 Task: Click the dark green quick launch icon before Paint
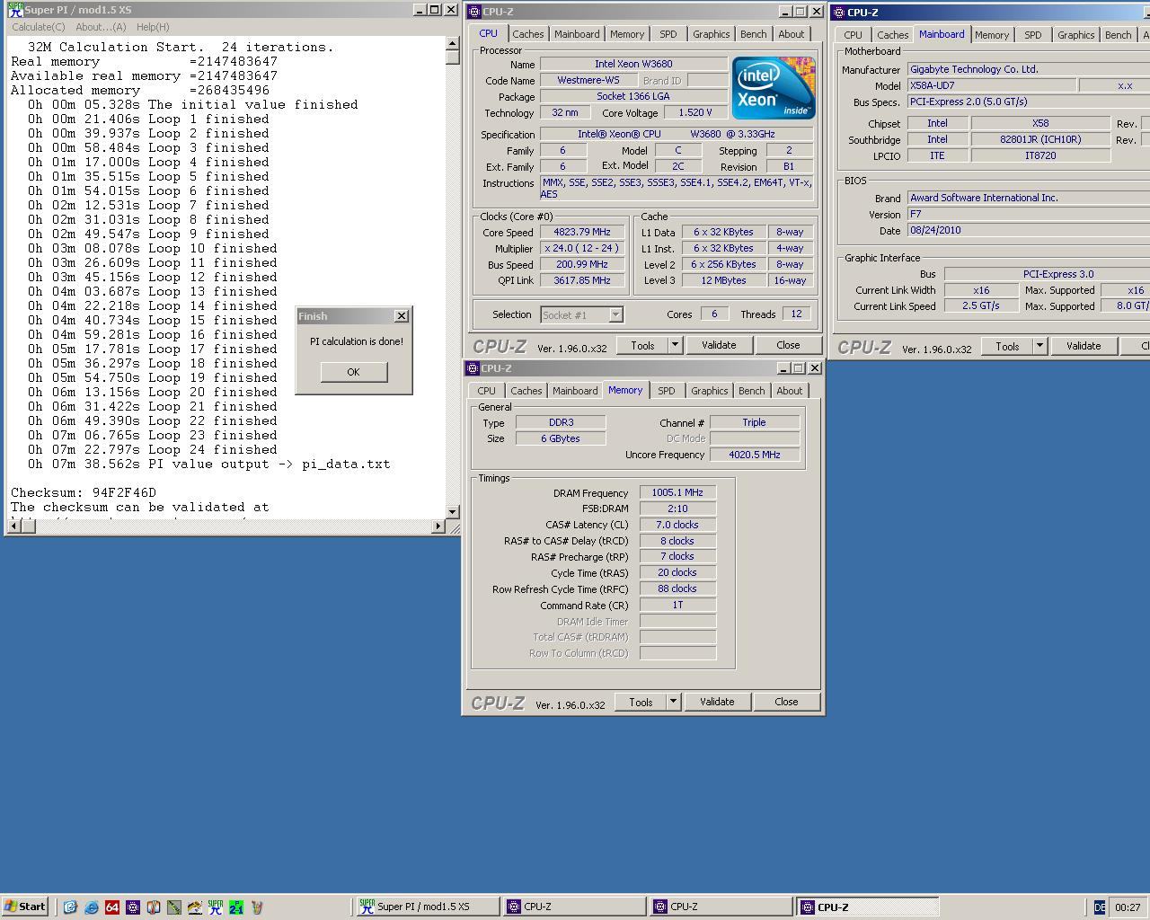tap(173, 907)
